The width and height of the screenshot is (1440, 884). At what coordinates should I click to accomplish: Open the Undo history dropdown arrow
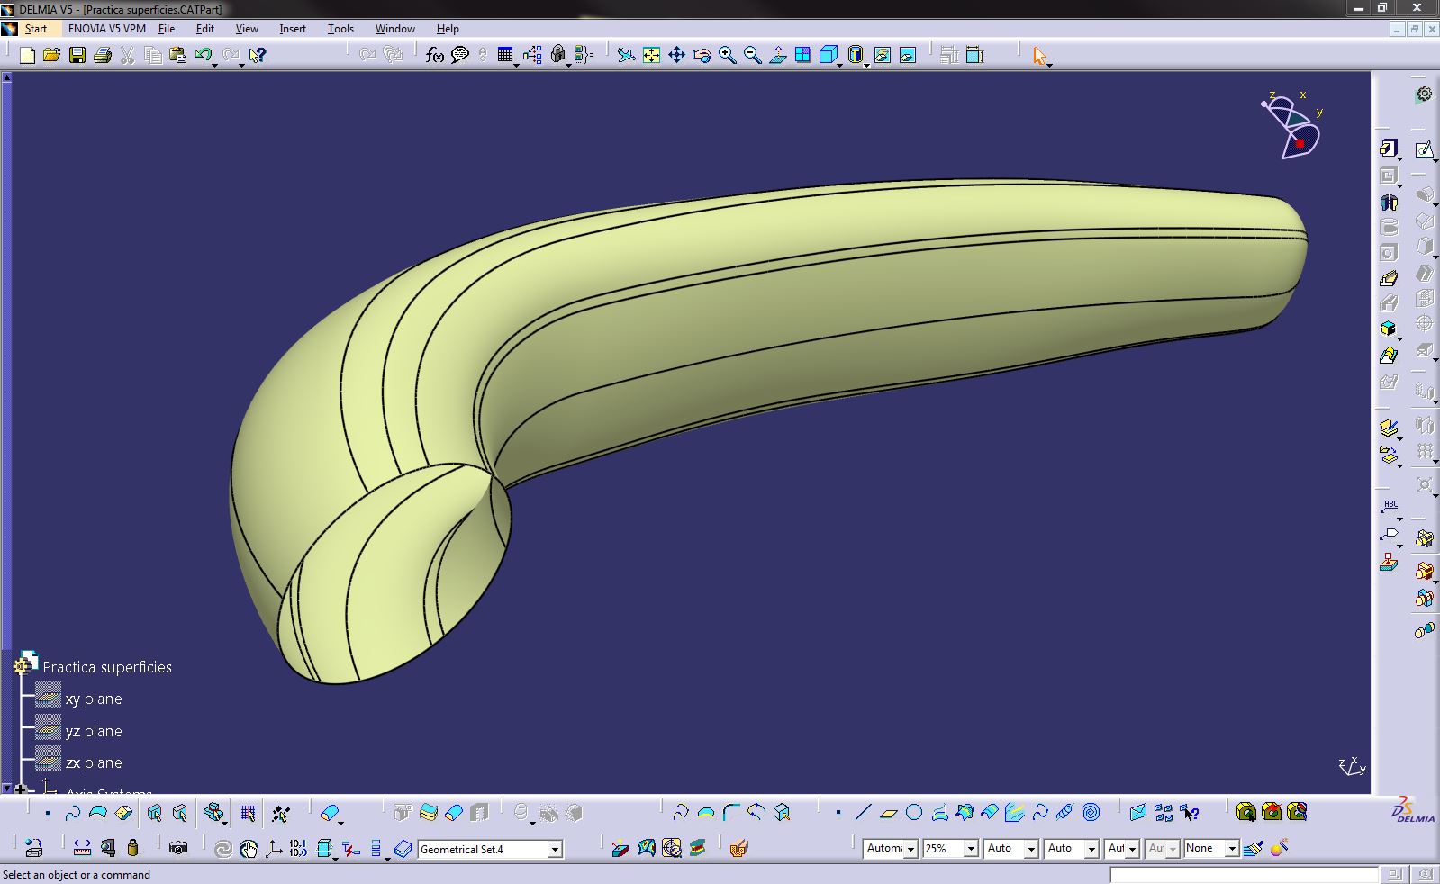coord(215,65)
